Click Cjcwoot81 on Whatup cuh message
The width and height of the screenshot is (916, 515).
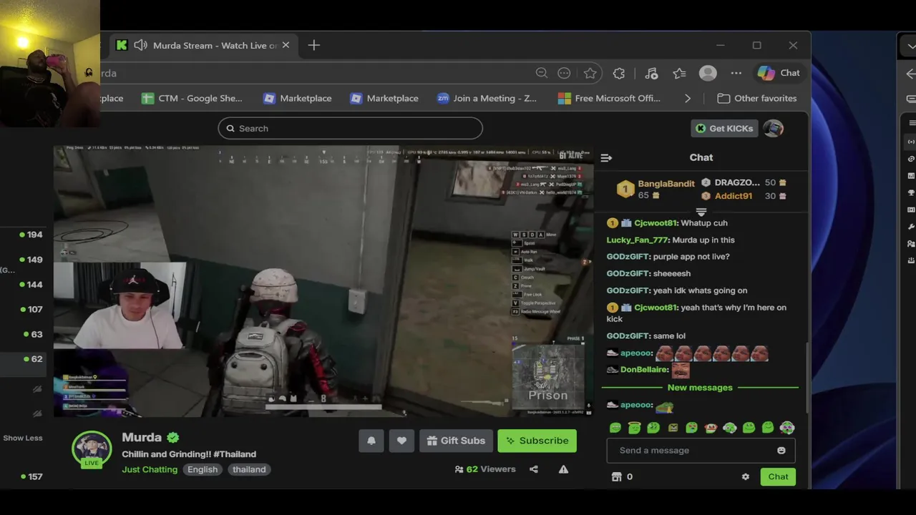(x=655, y=223)
